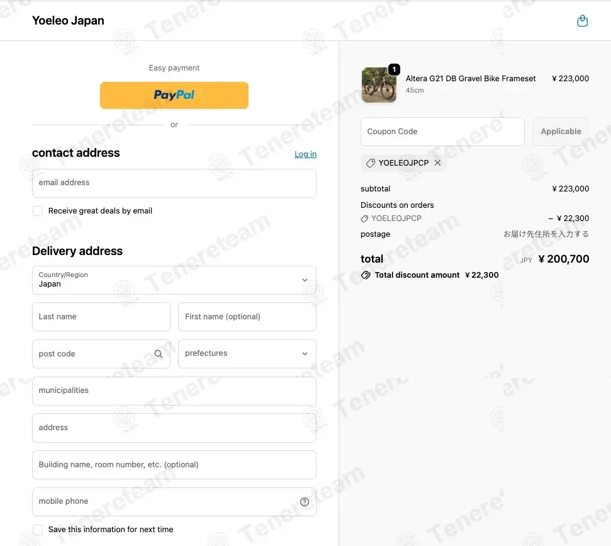The image size is (611, 546).
Task: Click the discount value − ¥ 22,300
Action: [x=569, y=219]
